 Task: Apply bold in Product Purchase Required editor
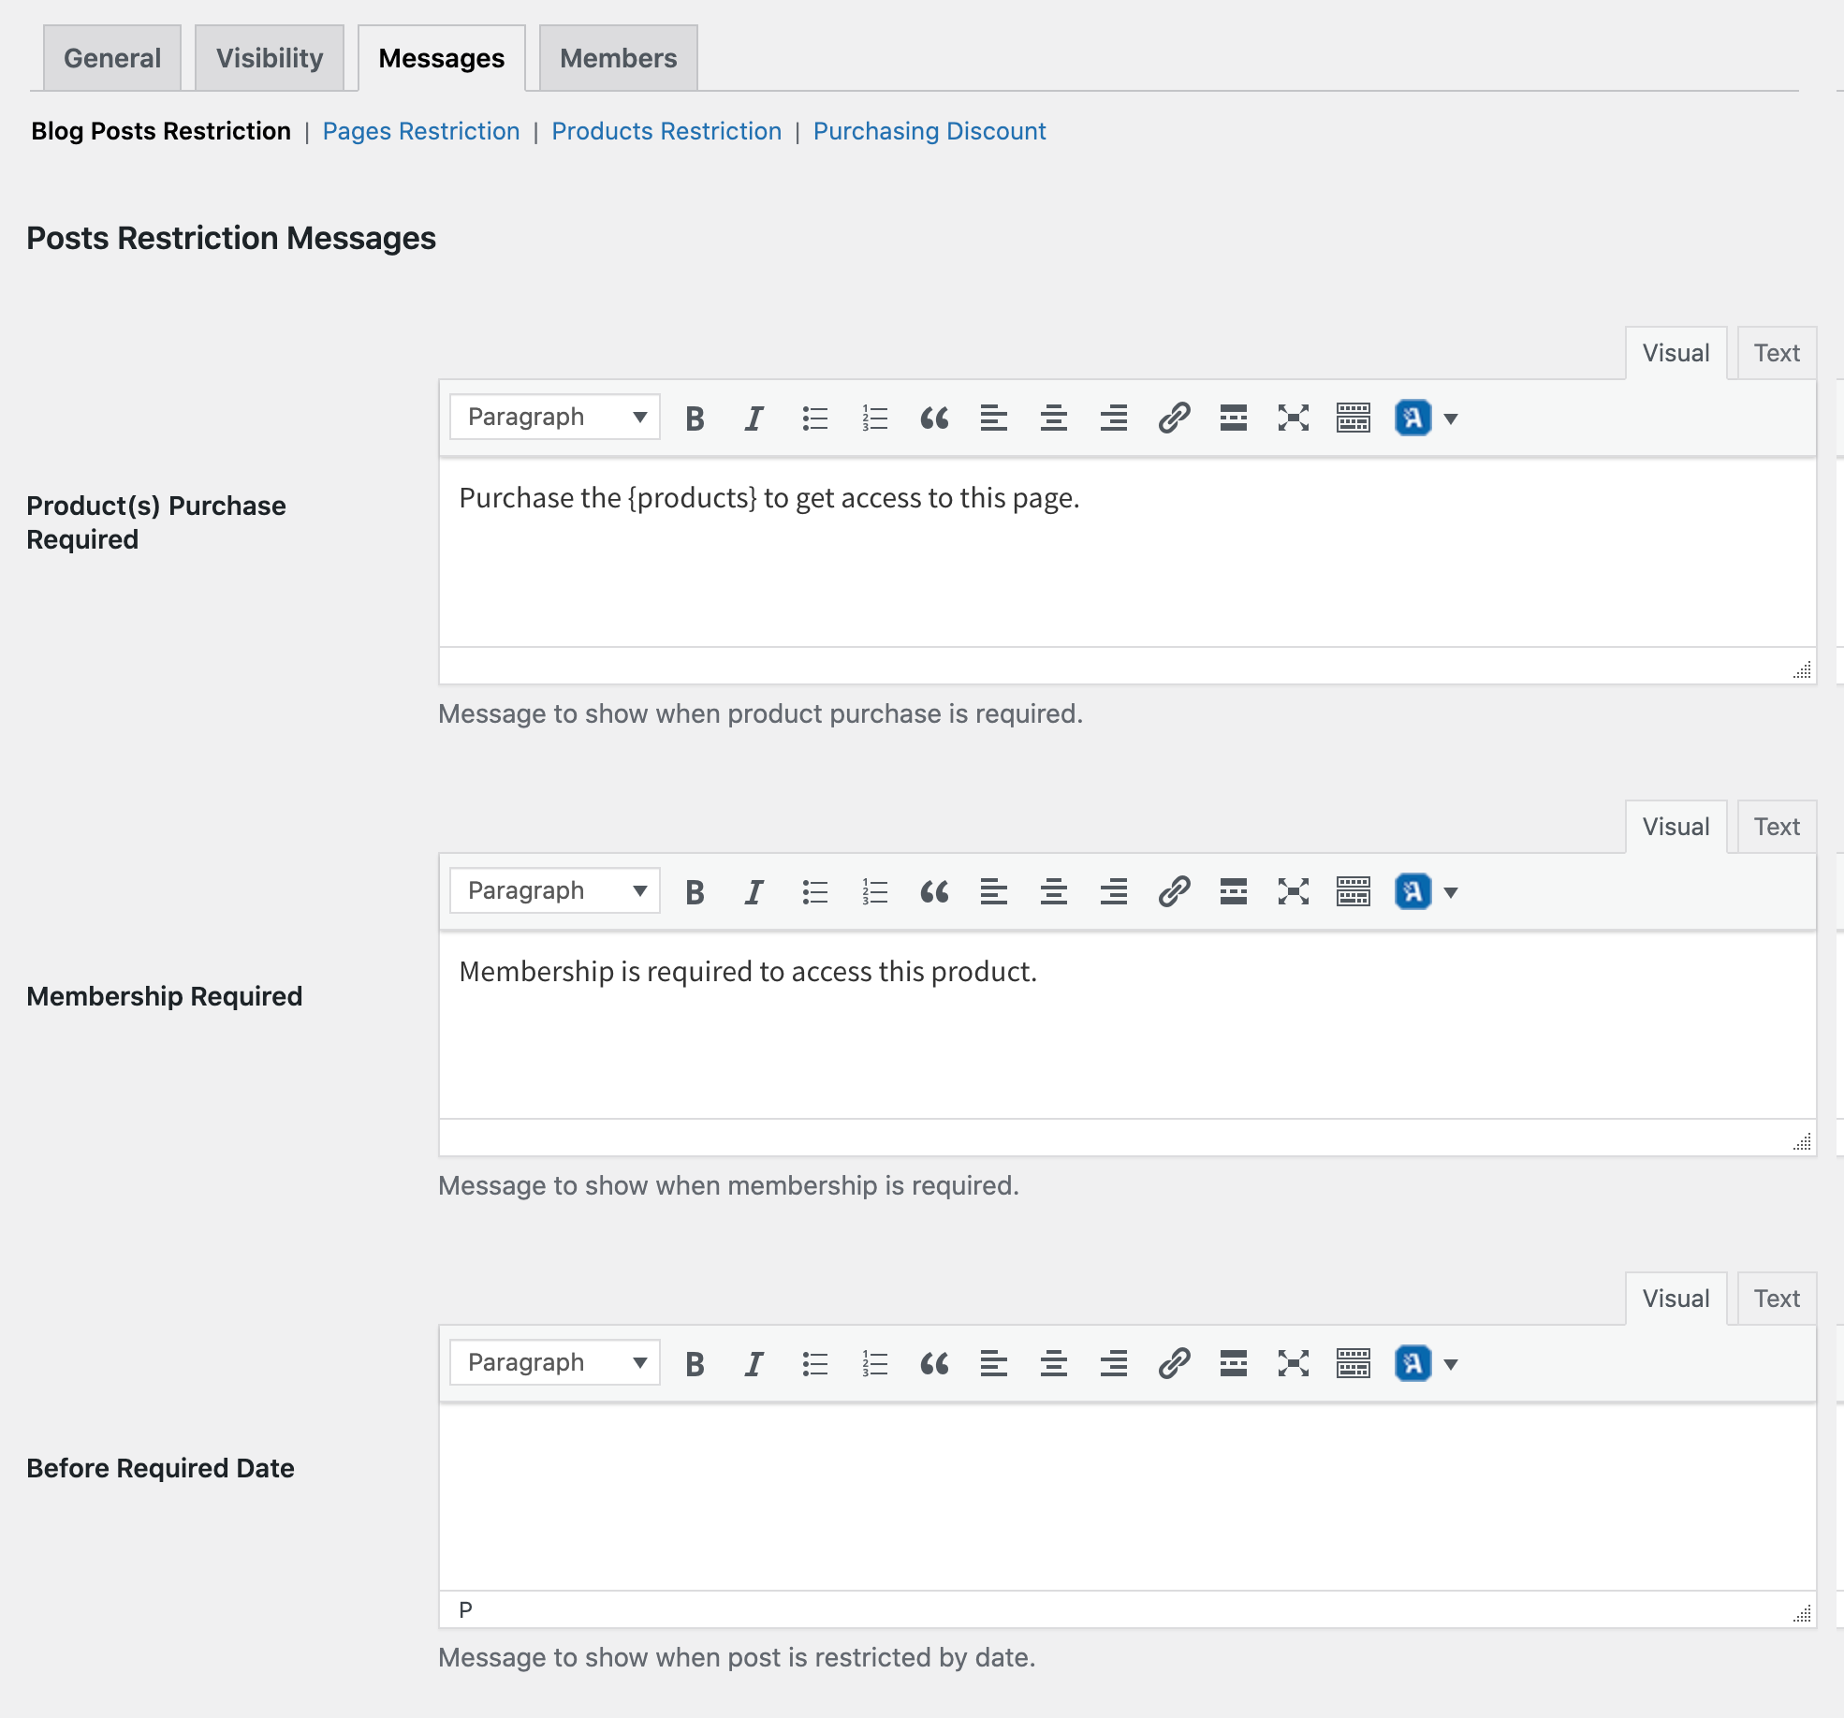click(x=694, y=418)
